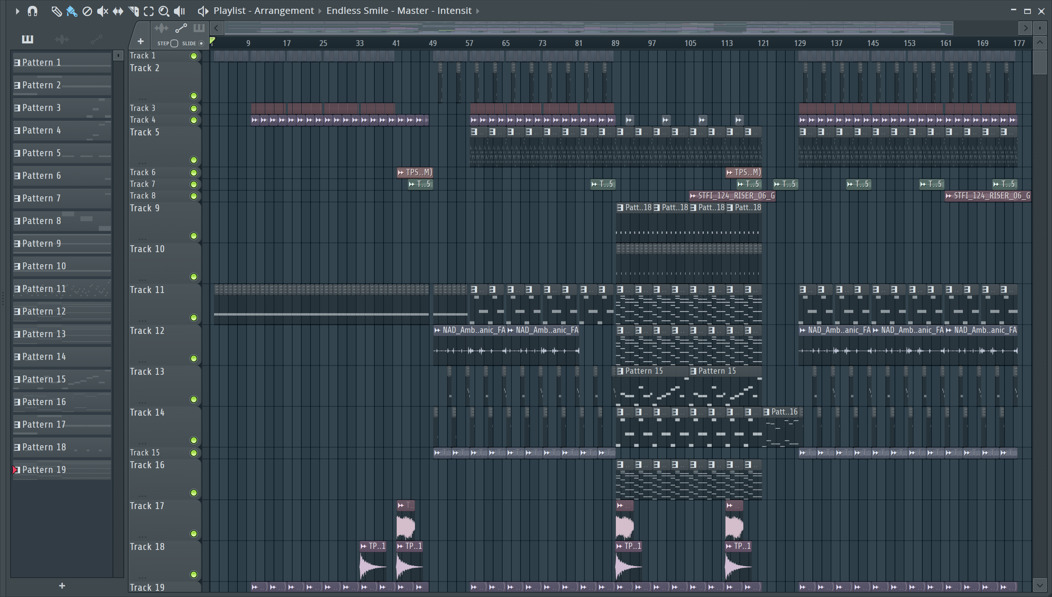Mute Track 3 with its green LED
Viewport: 1052px width, 597px height.
(x=194, y=109)
